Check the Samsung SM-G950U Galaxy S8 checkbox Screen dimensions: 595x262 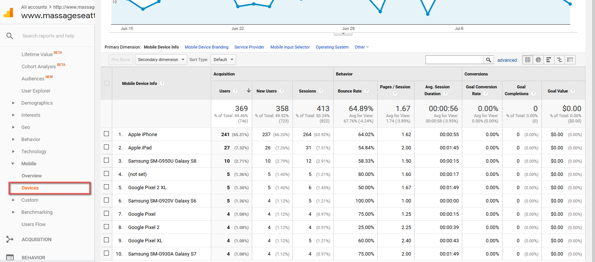[x=107, y=160]
